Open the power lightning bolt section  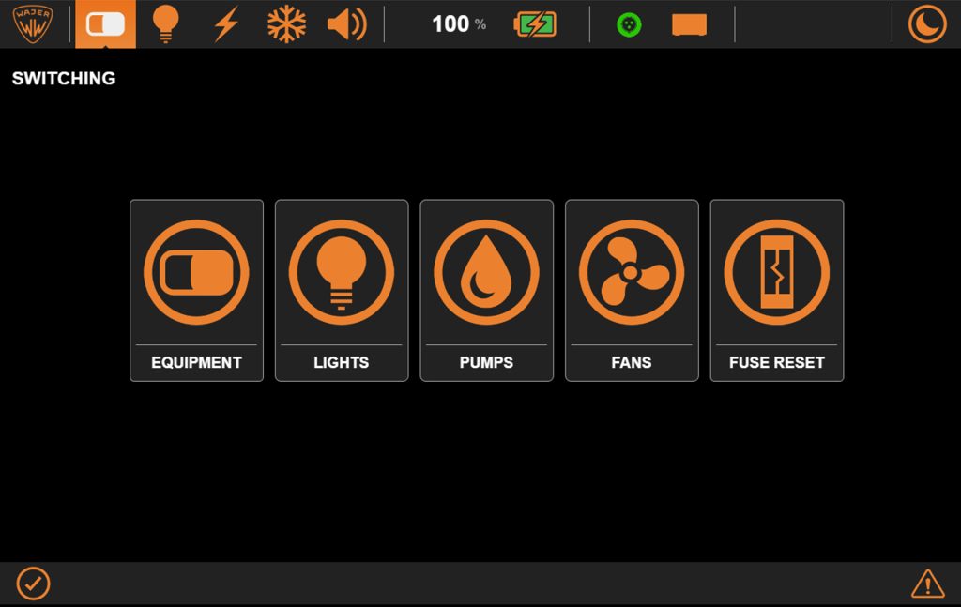click(x=225, y=24)
